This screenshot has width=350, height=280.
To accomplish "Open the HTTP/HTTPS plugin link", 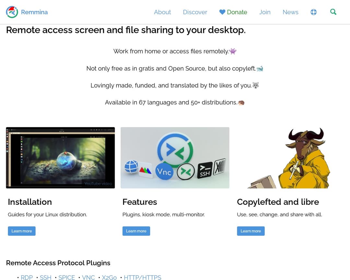I will tap(142, 277).
